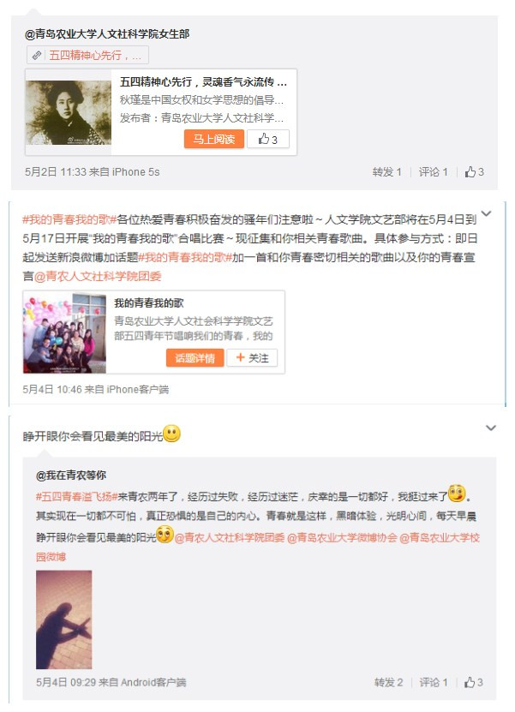
Task: Click the smiley emoji after 最美的阳光 heading
Action: pos(171,434)
